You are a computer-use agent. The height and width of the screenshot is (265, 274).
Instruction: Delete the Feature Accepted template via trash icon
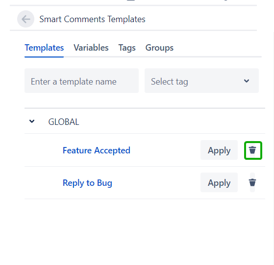tap(252, 150)
